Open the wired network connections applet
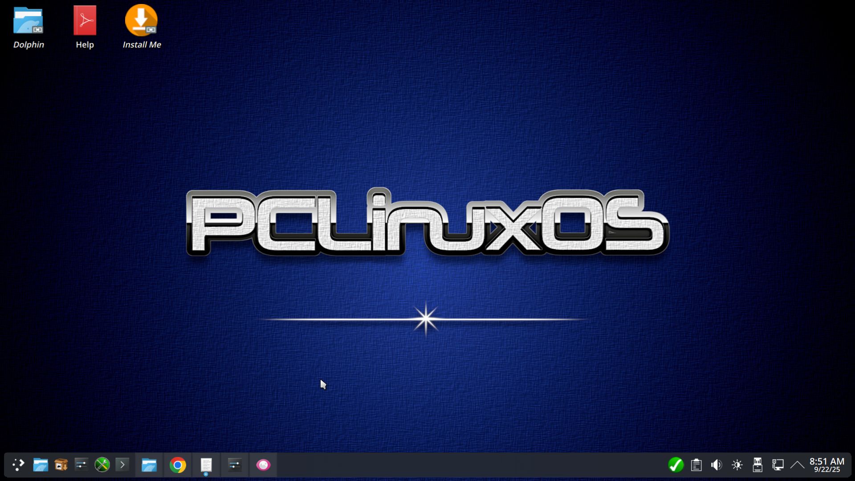This screenshot has width=855, height=481. (x=778, y=465)
